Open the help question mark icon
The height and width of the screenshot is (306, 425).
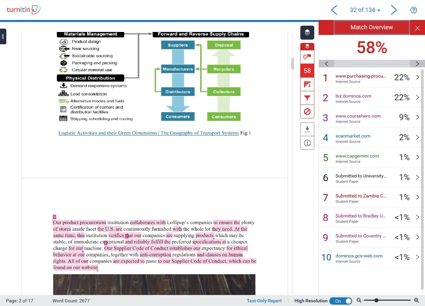pyautogui.click(x=413, y=10)
